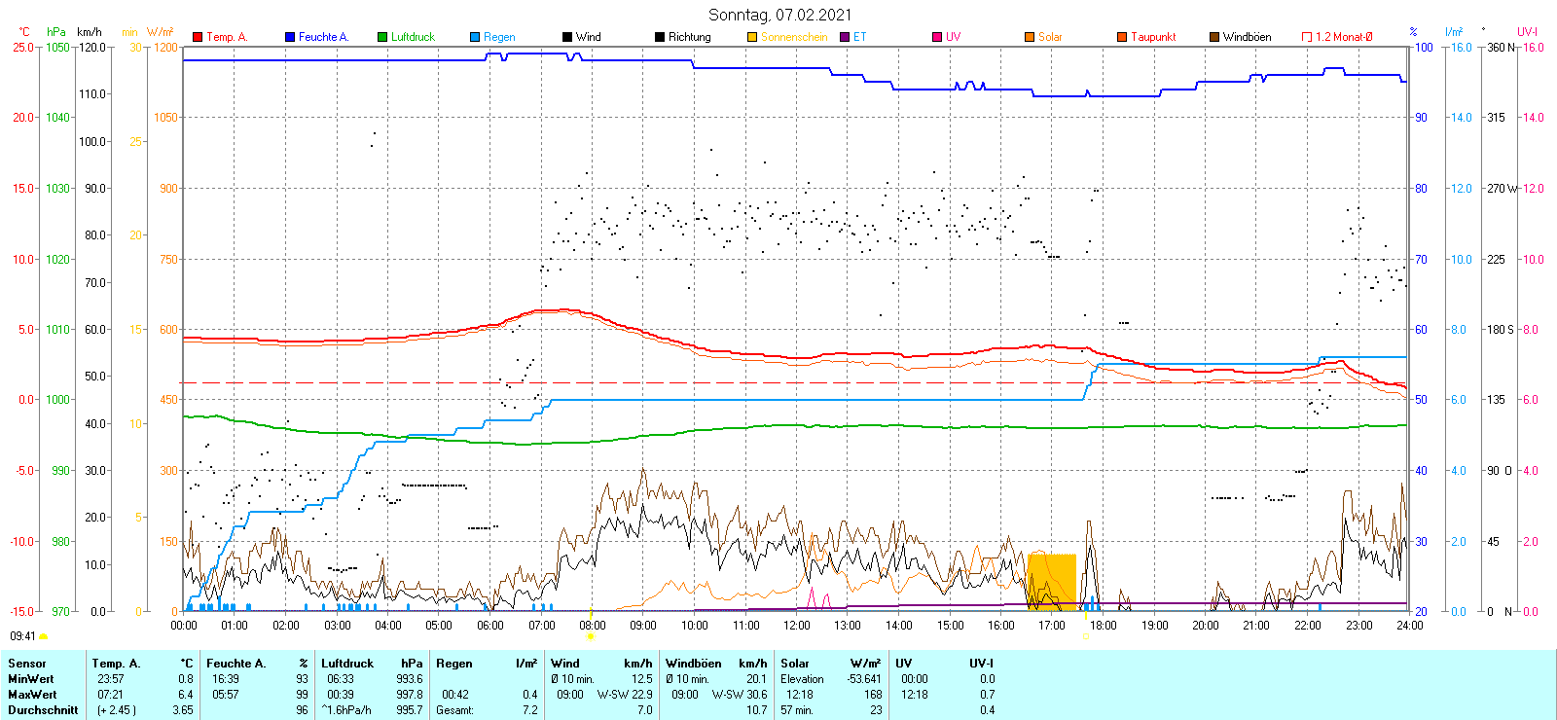This screenshot has height=720, width=1557.
Task: Click the 24:00 time axis label
Action: pyautogui.click(x=1409, y=626)
